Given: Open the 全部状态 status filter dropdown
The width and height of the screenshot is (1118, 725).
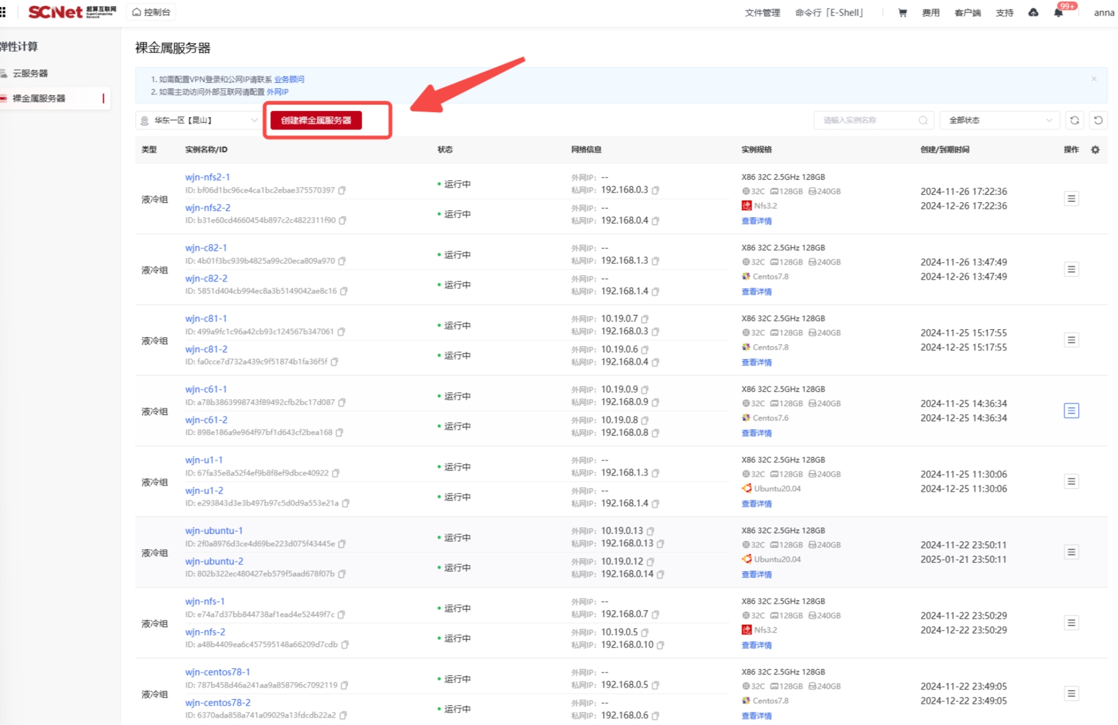Looking at the screenshot, I should point(999,120).
